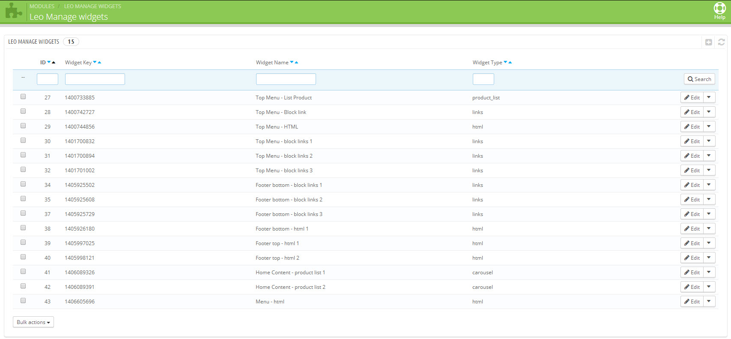The image size is (731, 339).
Task: Click widget key 1401700894
Action: coord(80,156)
